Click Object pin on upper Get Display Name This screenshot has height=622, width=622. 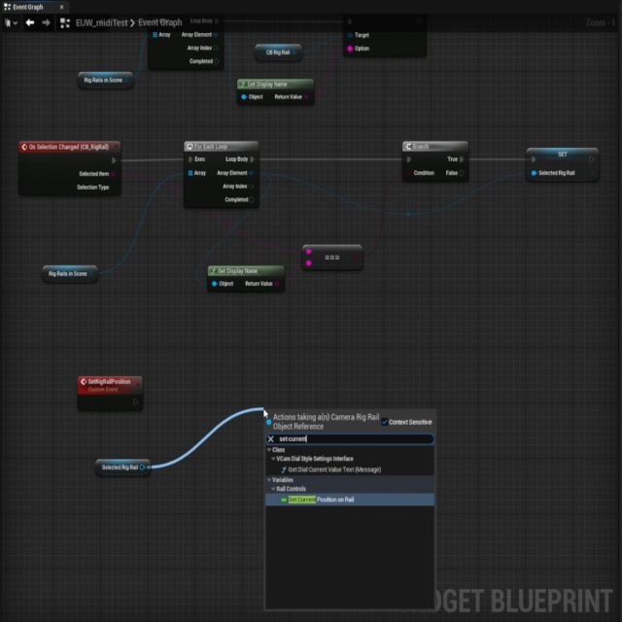244,97
